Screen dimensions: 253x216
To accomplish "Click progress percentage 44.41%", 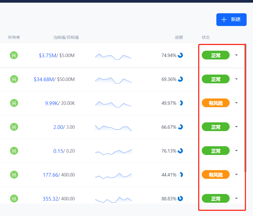I will 169,175.
